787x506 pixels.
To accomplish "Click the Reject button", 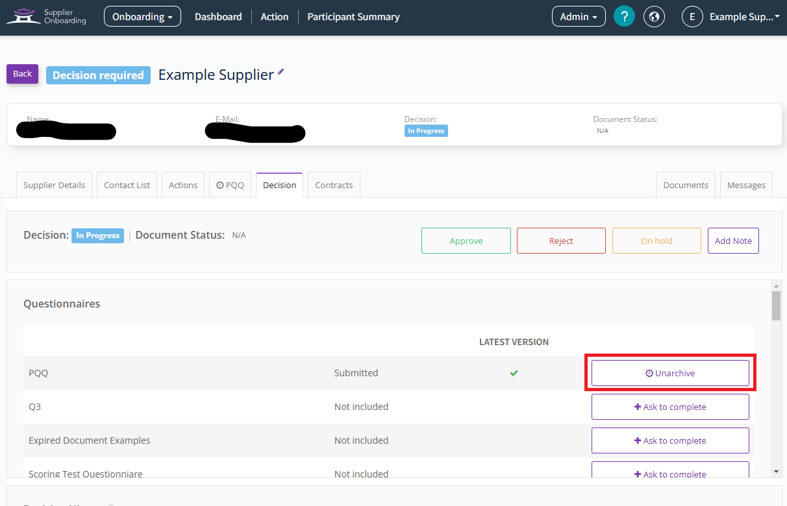I will coord(561,241).
